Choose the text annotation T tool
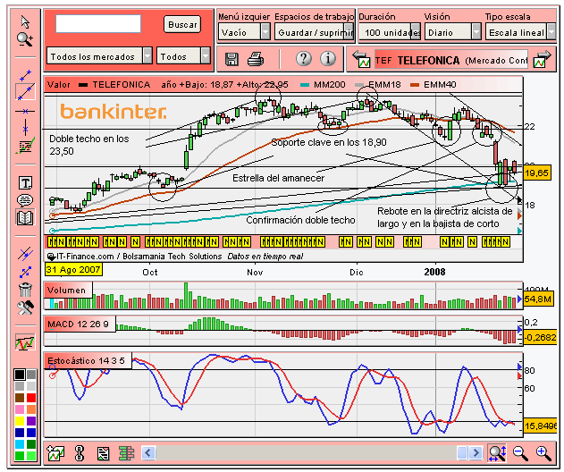The image size is (564, 472). point(25,183)
